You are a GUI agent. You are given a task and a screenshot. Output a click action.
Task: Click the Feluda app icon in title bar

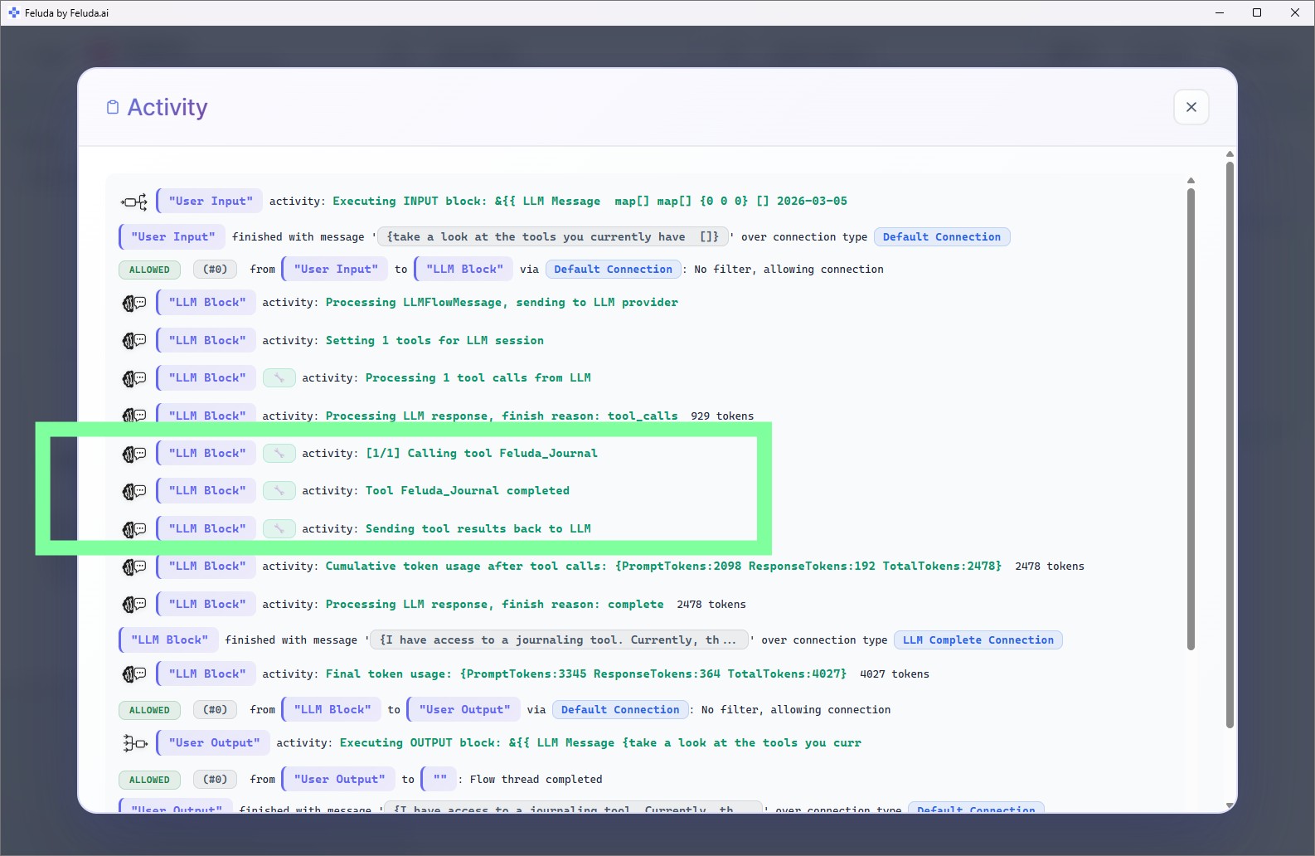pyautogui.click(x=13, y=12)
